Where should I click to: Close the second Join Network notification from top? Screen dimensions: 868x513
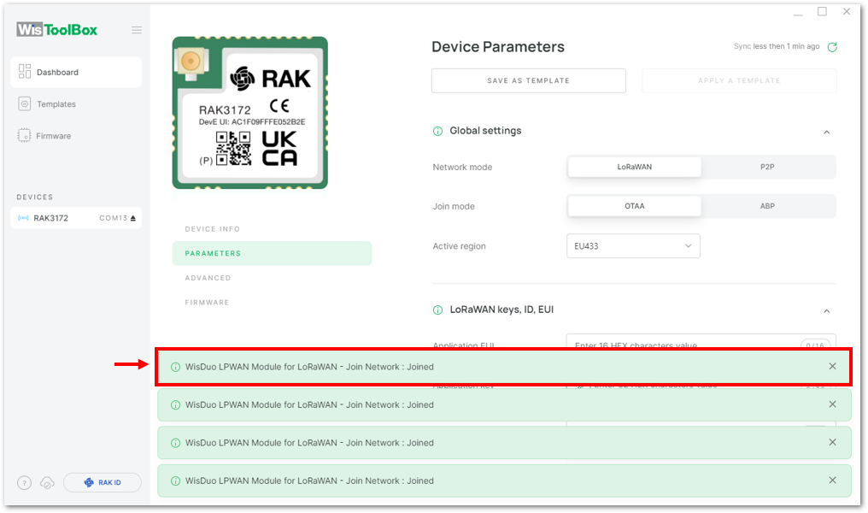coord(833,404)
